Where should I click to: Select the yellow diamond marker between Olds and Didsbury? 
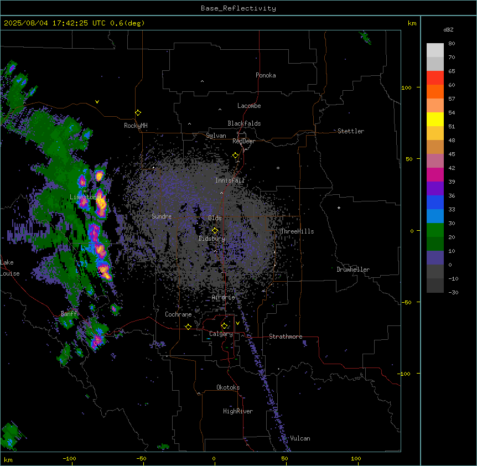[215, 231]
